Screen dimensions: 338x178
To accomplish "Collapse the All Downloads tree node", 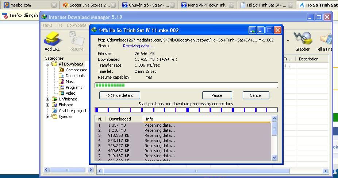I will [x=48, y=64].
